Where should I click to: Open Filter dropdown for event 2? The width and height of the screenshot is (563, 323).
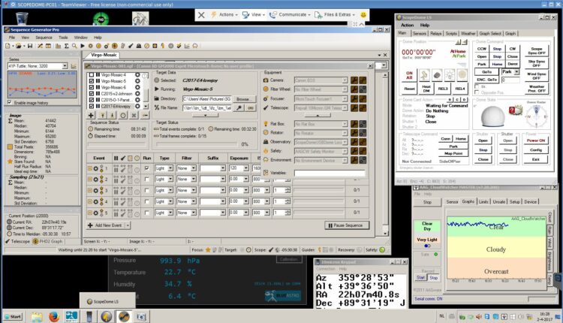(x=194, y=180)
